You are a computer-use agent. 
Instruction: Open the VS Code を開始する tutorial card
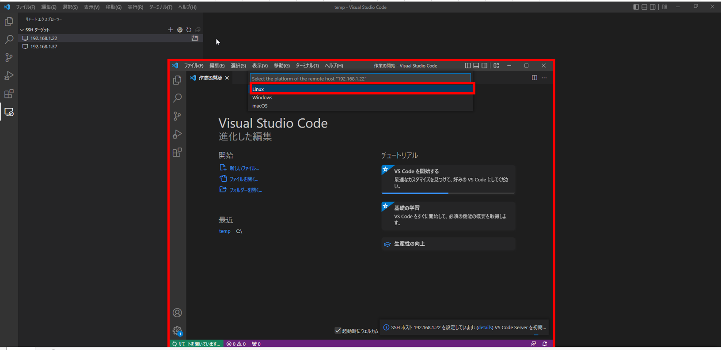(448, 180)
